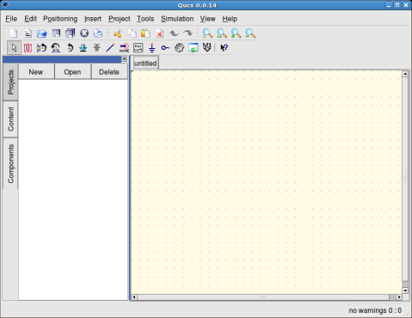Save the current document
The width and height of the screenshot is (412, 318).
(x=56, y=34)
